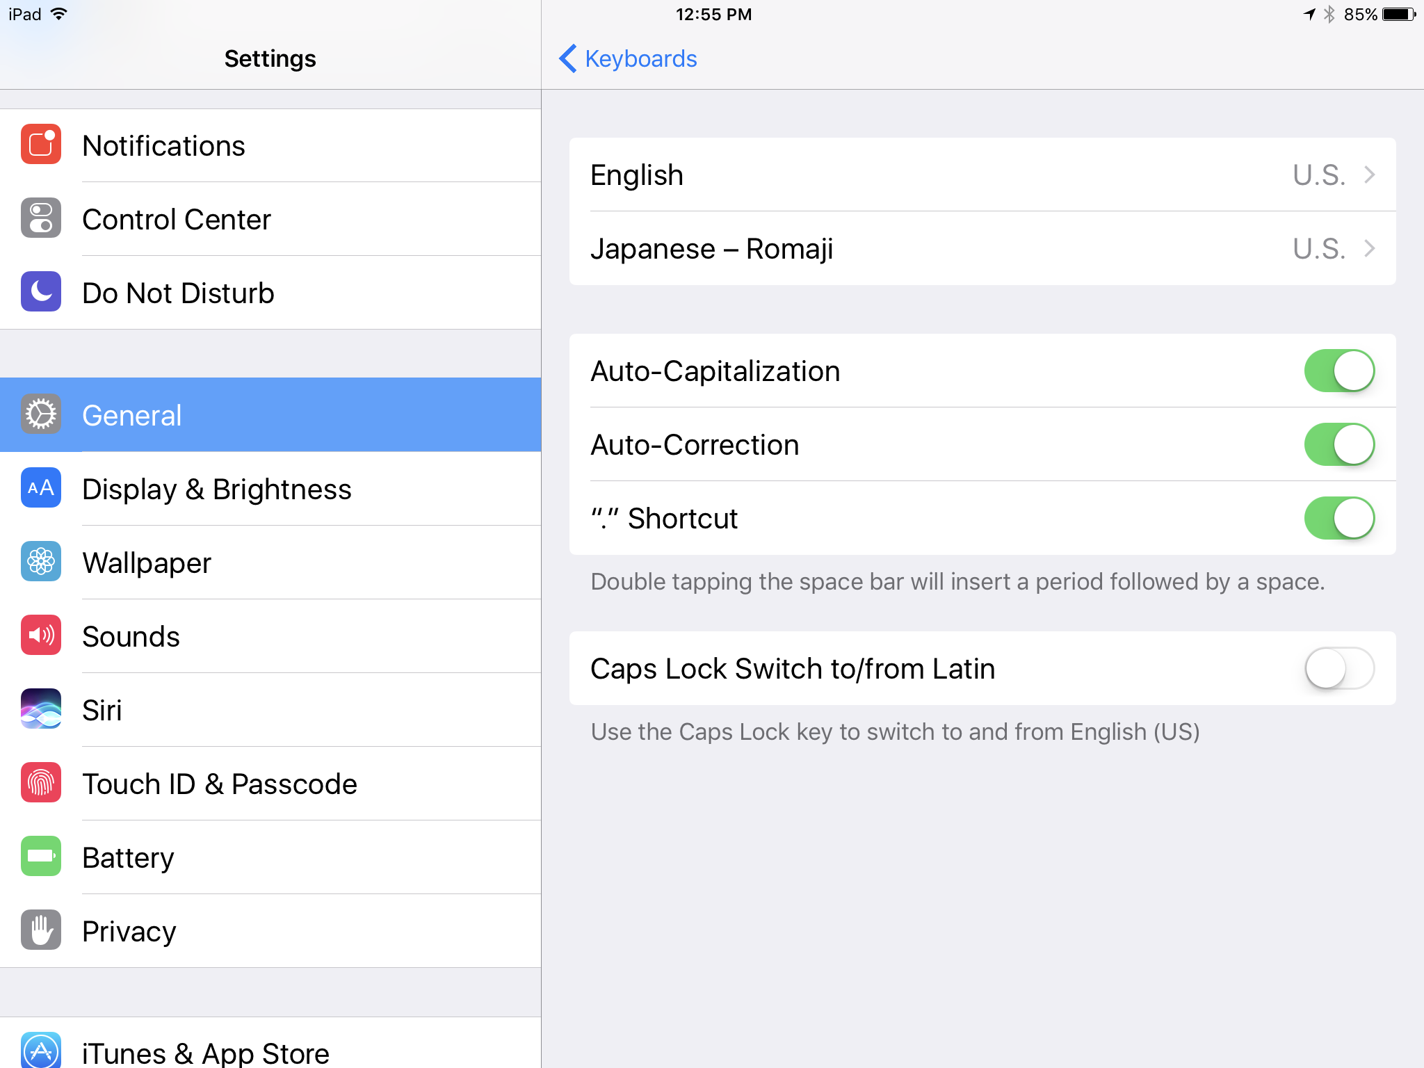Image resolution: width=1424 pixels, height=1068 pixels.
Task: Tap the Touch ID fingerprint icon
Action: pos(41,783)
